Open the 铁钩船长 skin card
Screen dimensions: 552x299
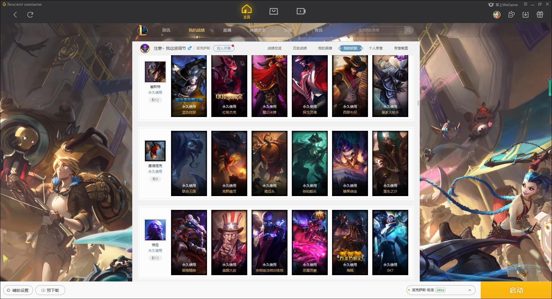[310, 163]
